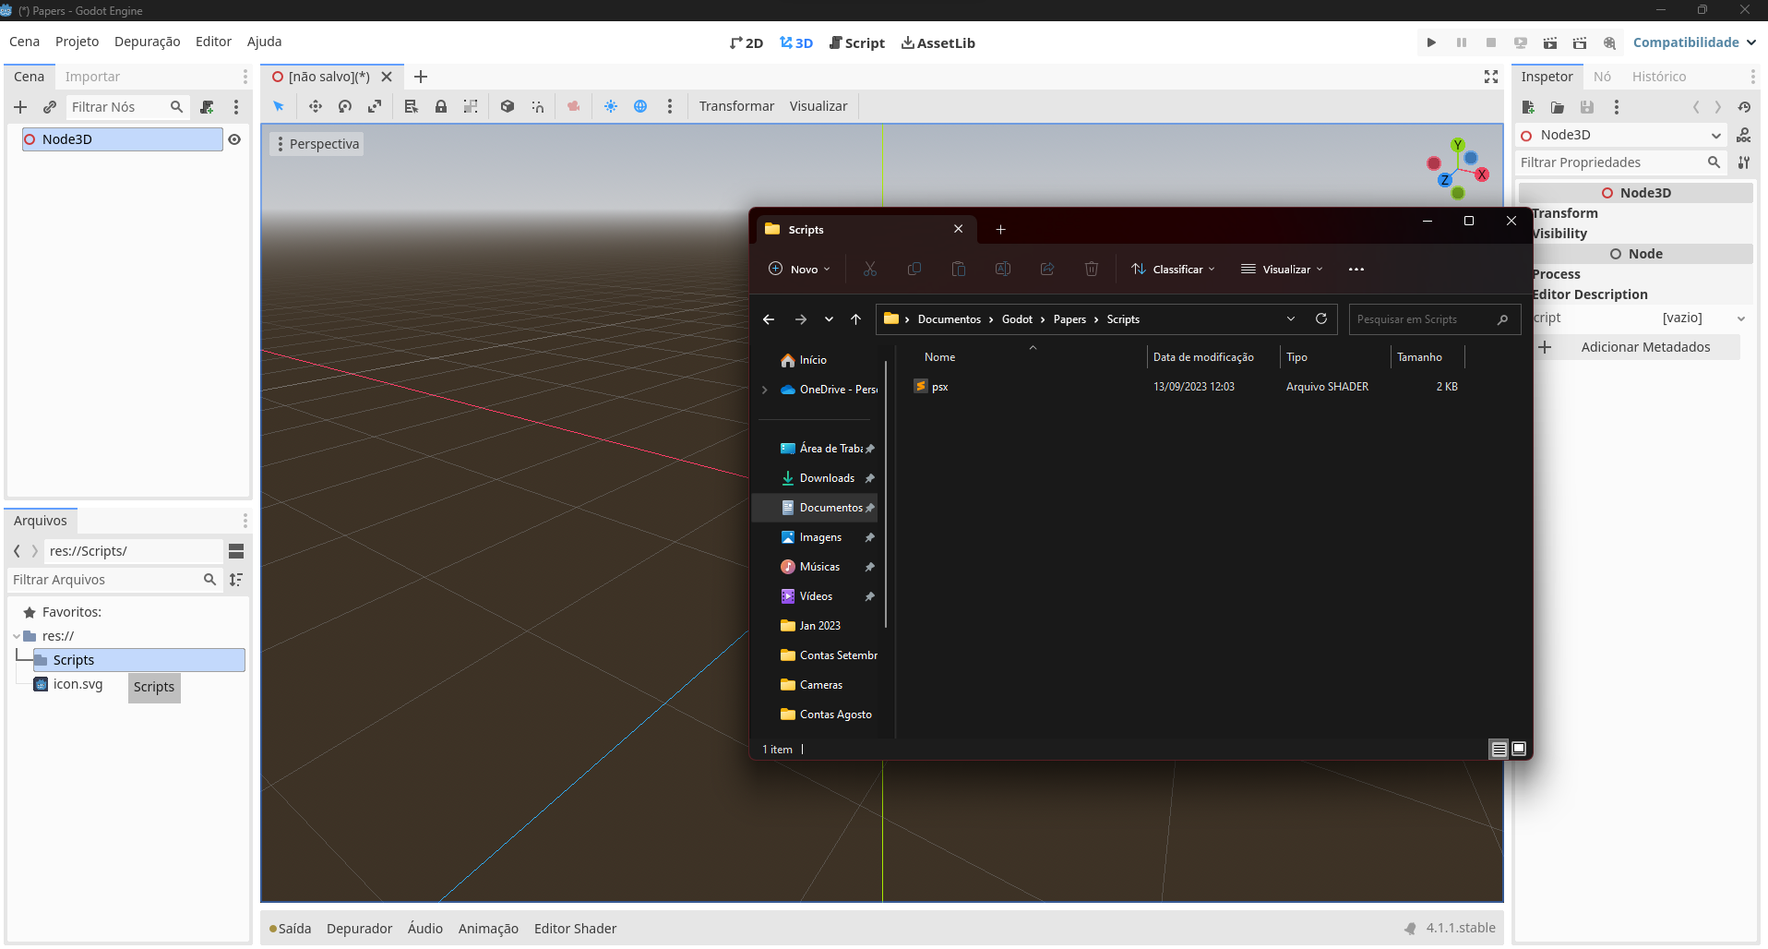Run the current scene with the clapperboard icon
The height and width of the screenshot is (949, 1768).
[1550, 42]
